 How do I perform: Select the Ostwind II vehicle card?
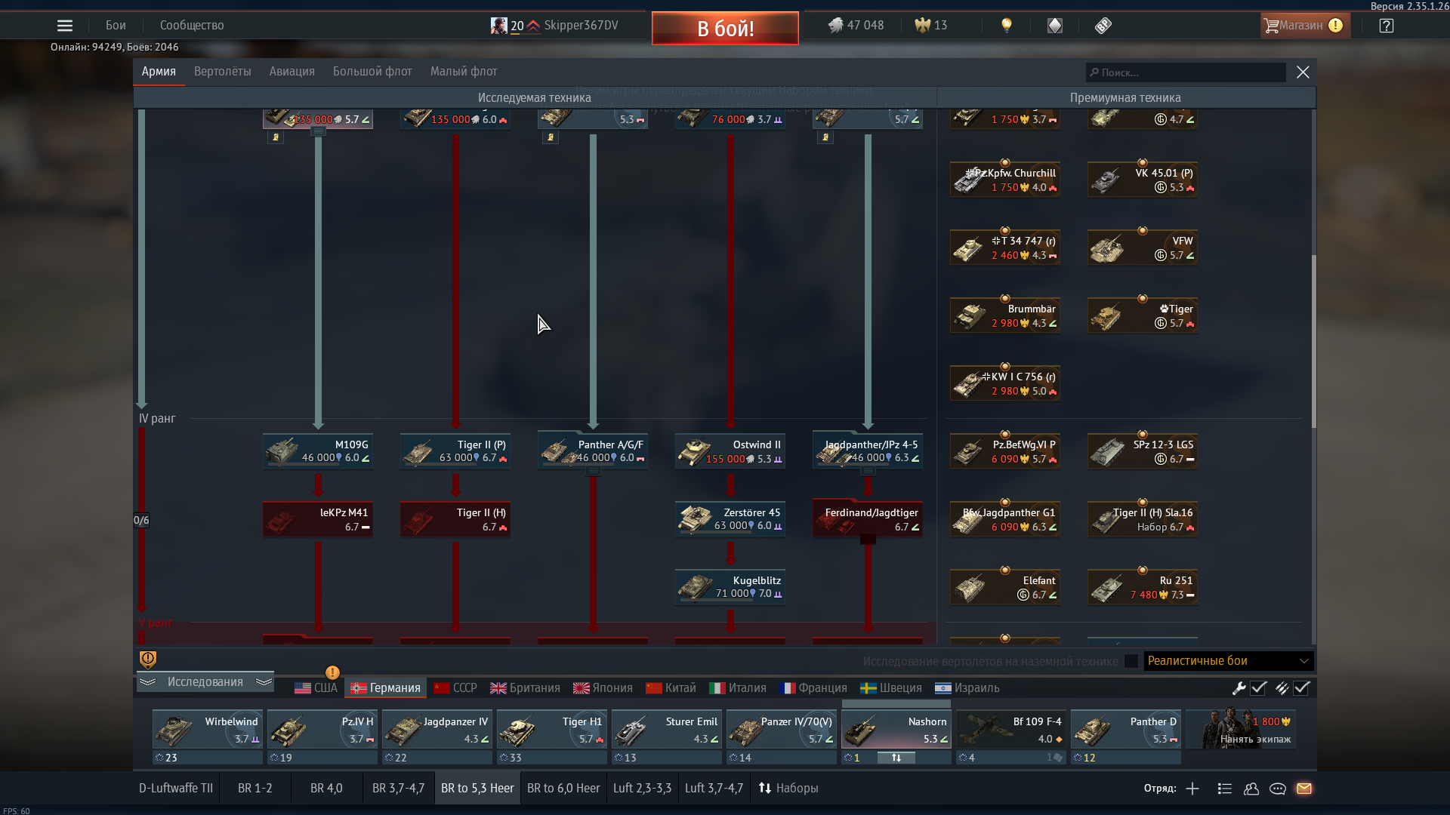point(730,451)
